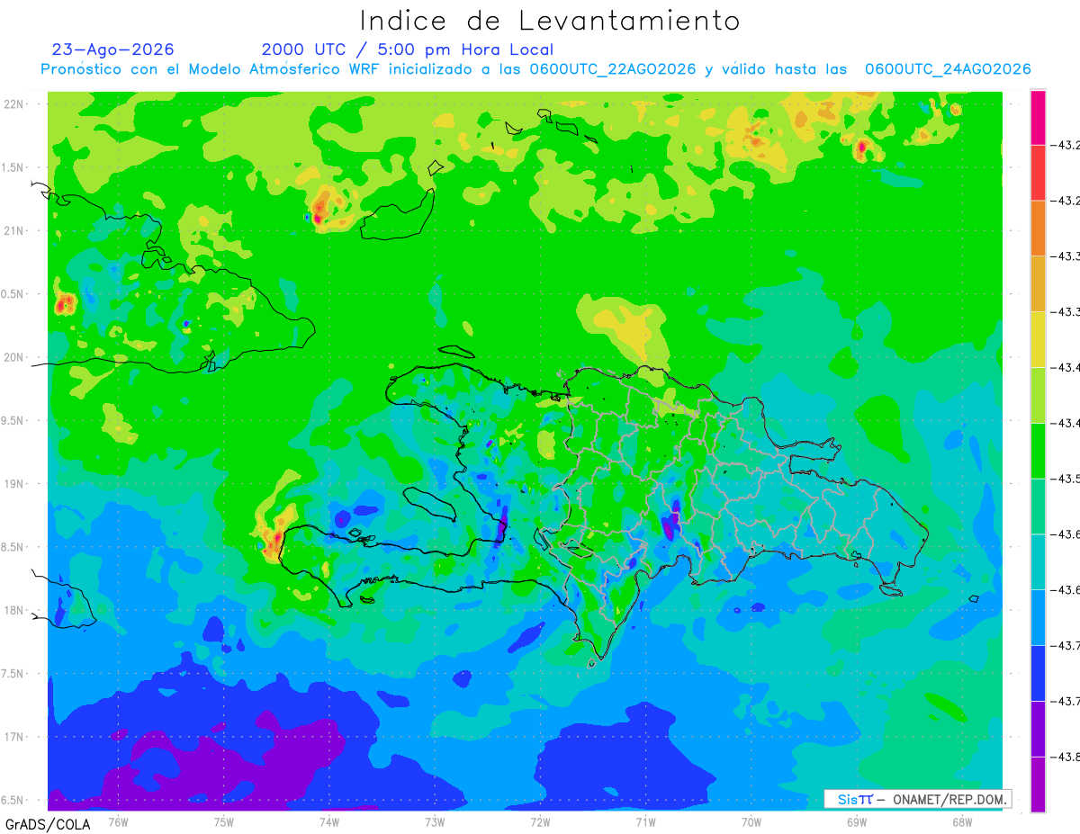Image resolution: width=1080 pixels, height=834 pixels.
Task: Click the 71W longitude label
Action: [645, 821]
